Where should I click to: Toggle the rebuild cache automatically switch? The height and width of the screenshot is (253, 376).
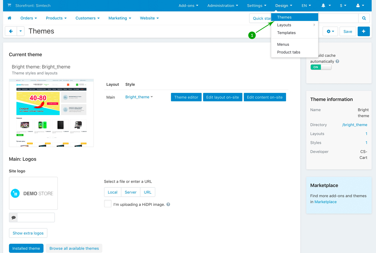click(x=321, y=67)
